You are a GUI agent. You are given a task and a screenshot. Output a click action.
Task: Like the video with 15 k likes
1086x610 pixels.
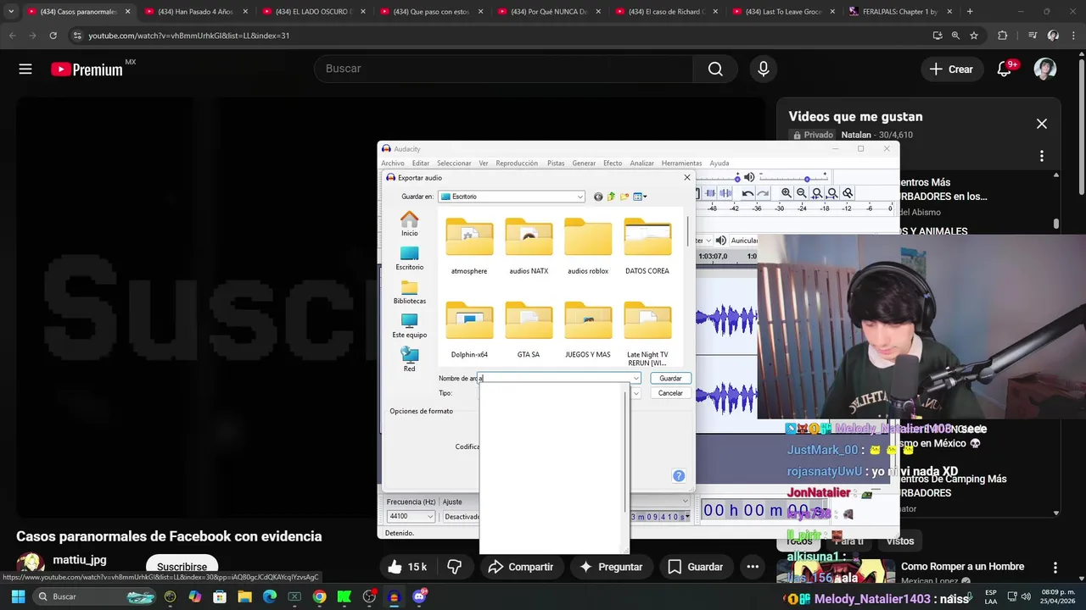click(x=407, y=567)
